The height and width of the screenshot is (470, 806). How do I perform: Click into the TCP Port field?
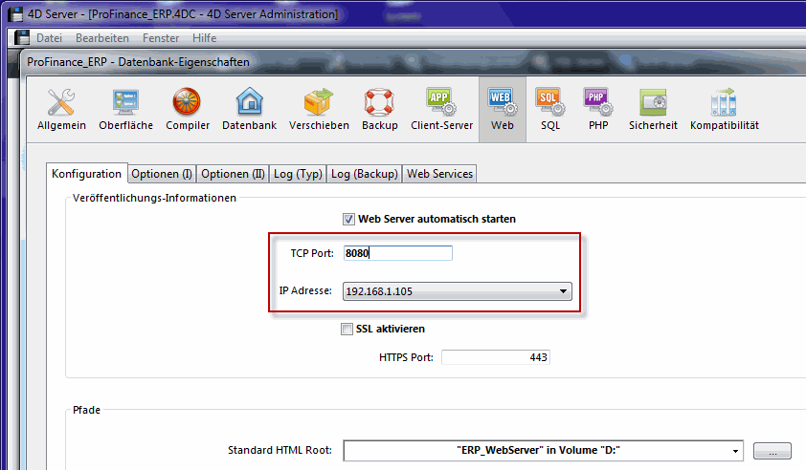pyautogui.click(x=397, y=253)
